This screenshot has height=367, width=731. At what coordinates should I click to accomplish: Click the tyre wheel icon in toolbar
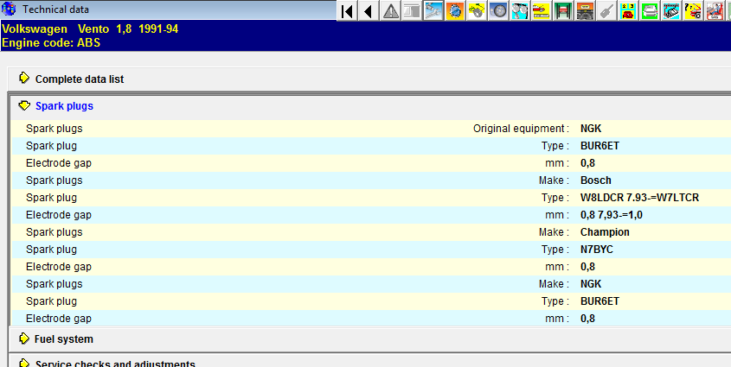coord(499,10)
